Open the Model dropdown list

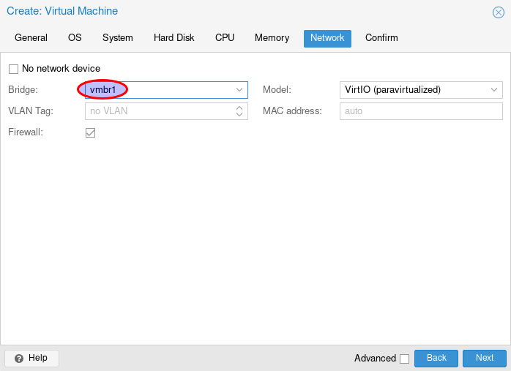click(494, 90)
